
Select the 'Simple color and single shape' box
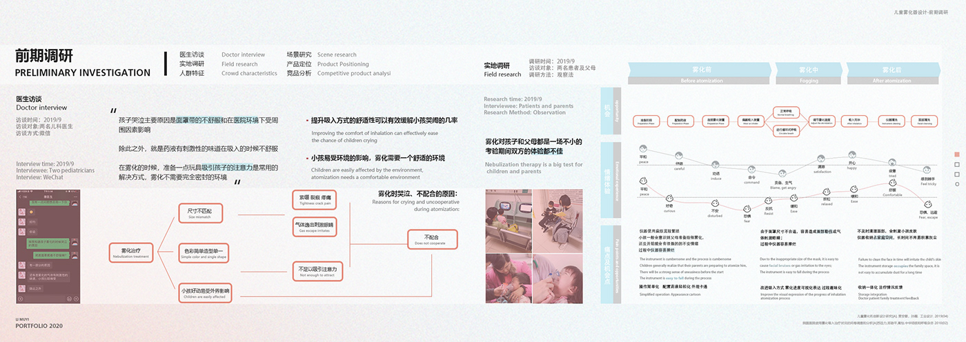click(x=203, y=253)
